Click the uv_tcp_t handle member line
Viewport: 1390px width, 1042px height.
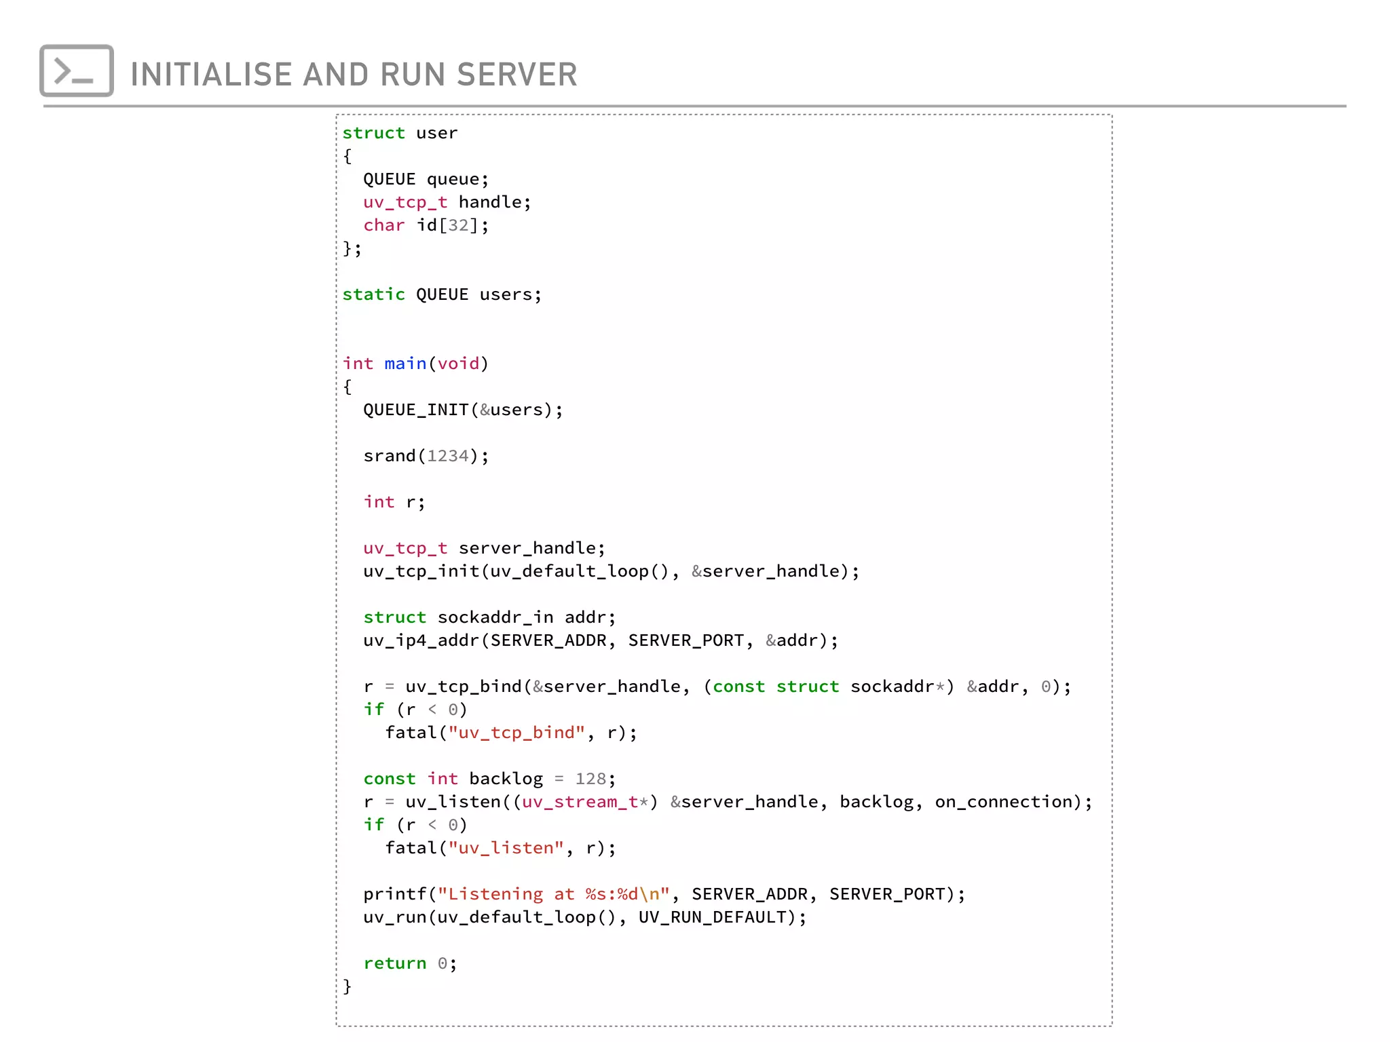tap(447, 202)
